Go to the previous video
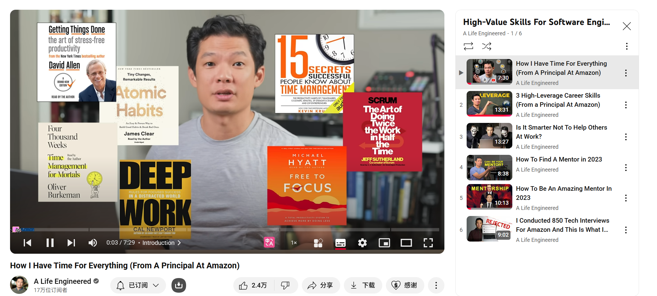The height and width of the screenshot is (296, 657). point(27,243)
